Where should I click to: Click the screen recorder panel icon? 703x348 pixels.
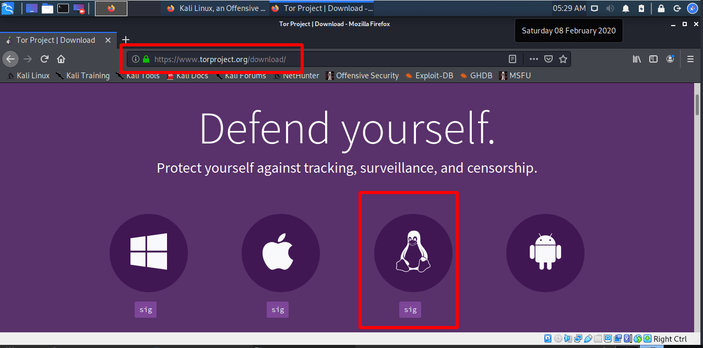coord(79,8)
